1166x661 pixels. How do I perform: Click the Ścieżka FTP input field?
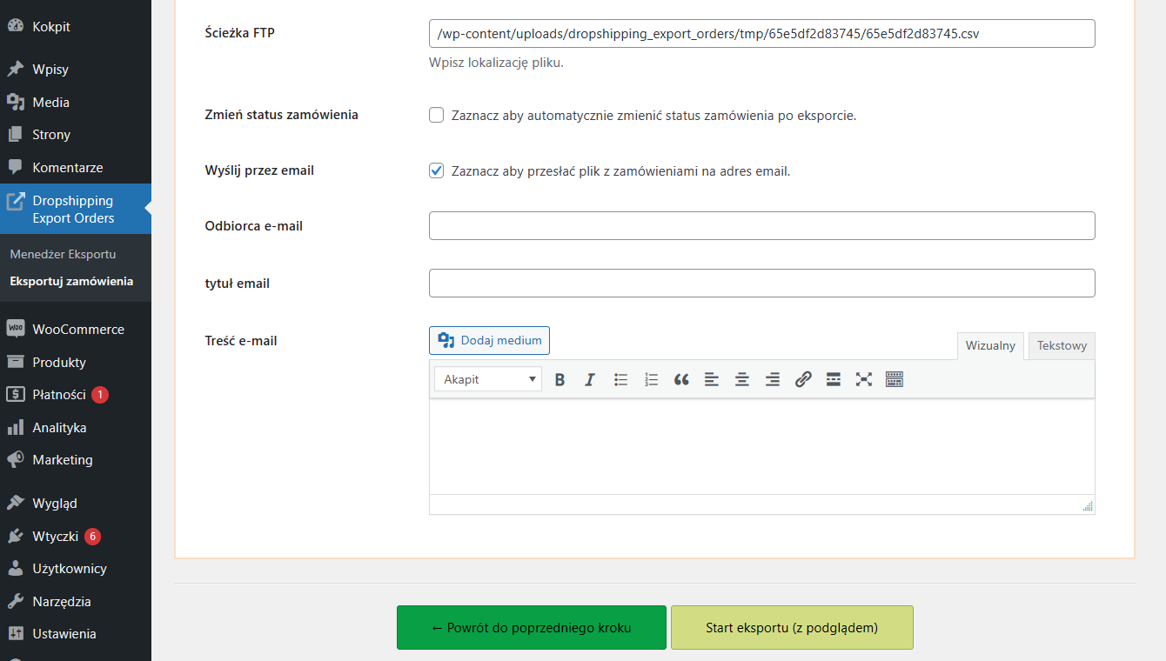[x=761, y=33]
